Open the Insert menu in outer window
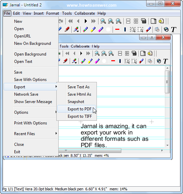Viewport: 183px width, 194px height. click(x=39, y=13)
